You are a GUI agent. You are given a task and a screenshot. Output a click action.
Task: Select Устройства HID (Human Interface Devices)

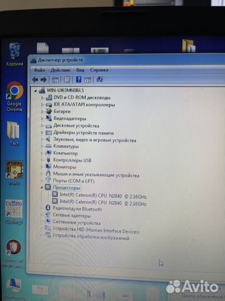point(96,230)
